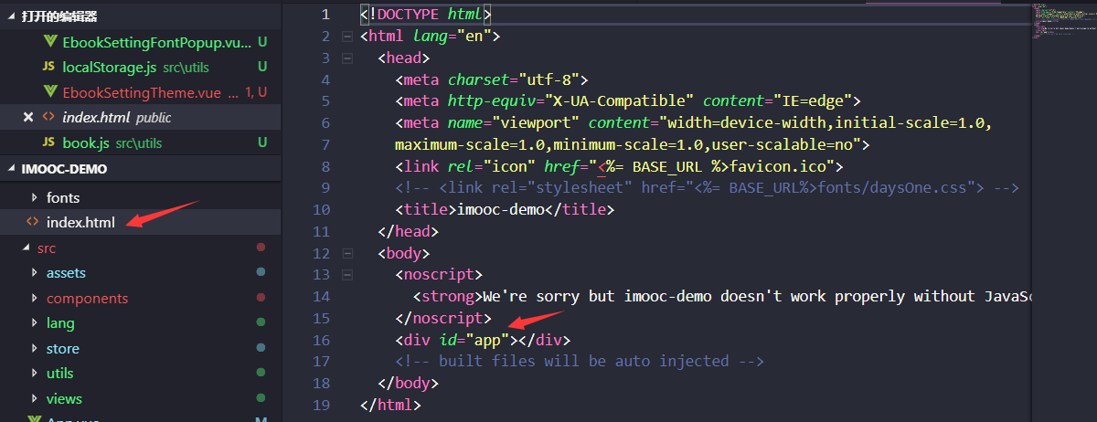Viewport: 1097px width, 422px height.
Task: Click the strong We're sorry text line
Action: coord(722,297)
